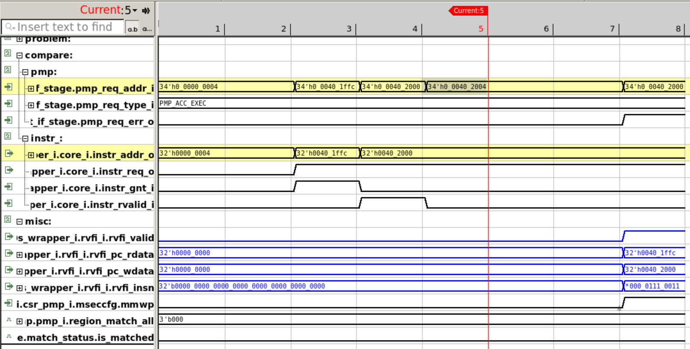Collapse the pmp: group

(x=25, y=72)
